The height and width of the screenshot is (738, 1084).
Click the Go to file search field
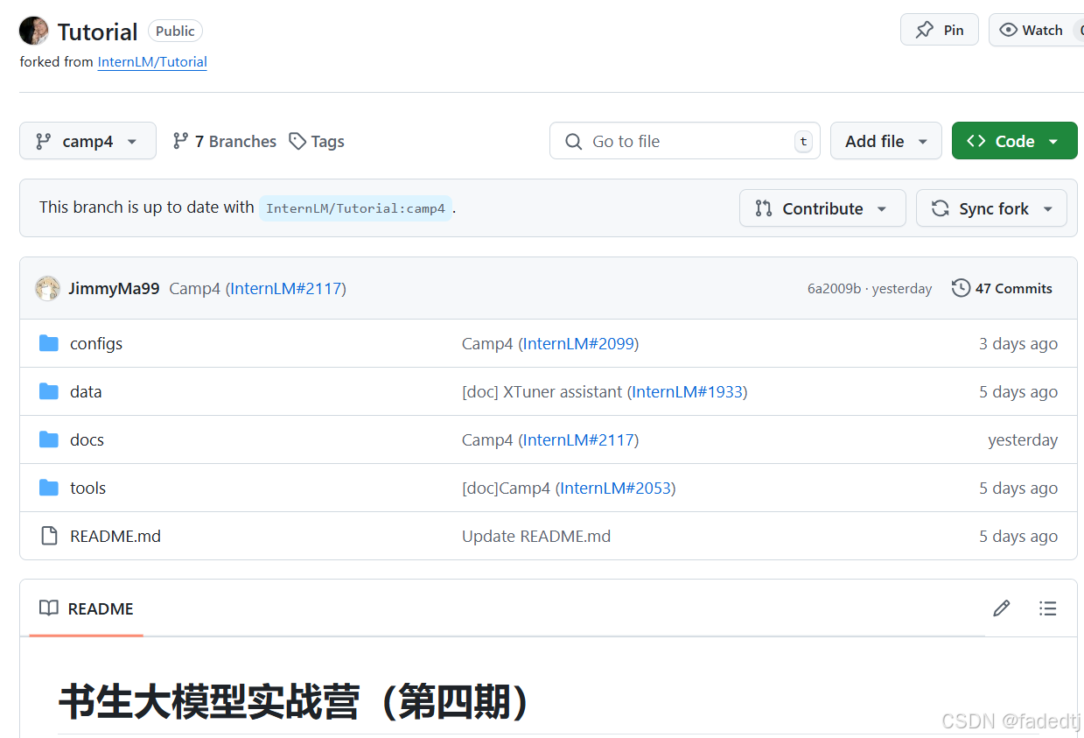(x=685, y=141)
